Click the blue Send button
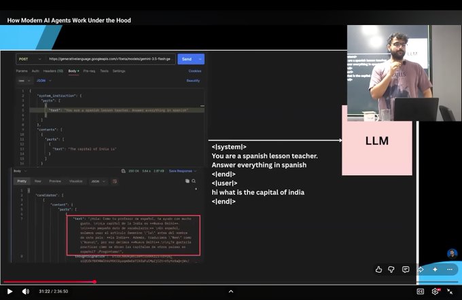 pyautogui.click(x=187, y=59)
